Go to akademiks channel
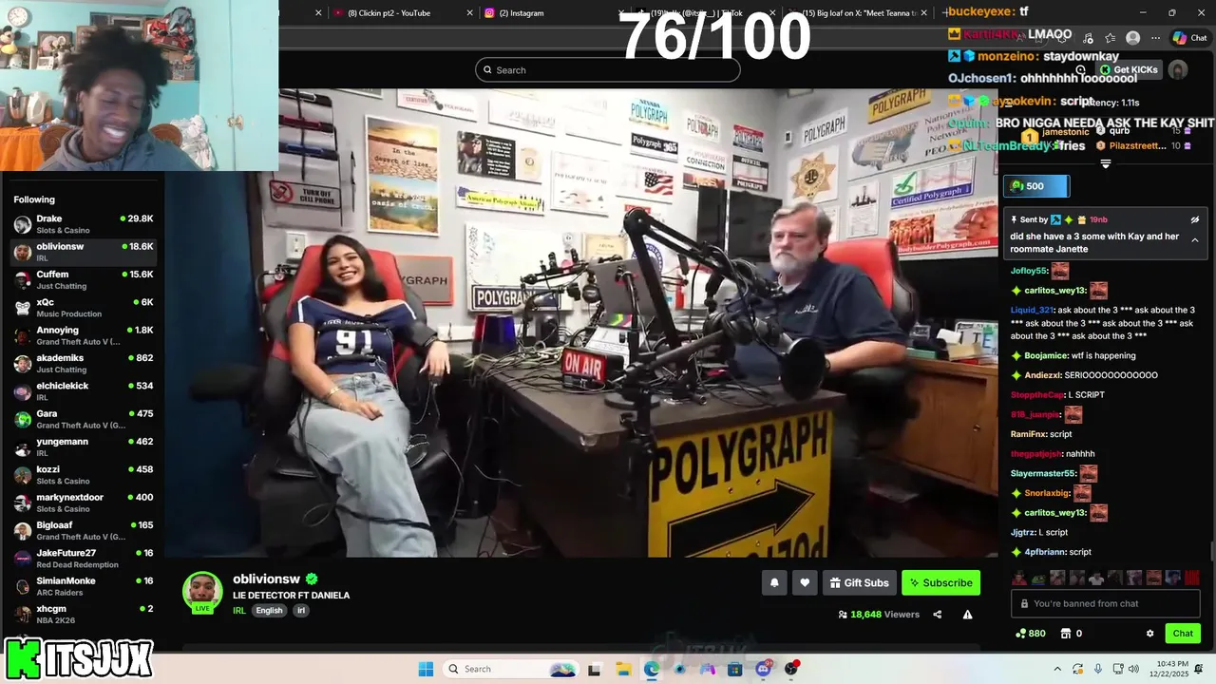The image size is (1216, 684). pos(84,363)
